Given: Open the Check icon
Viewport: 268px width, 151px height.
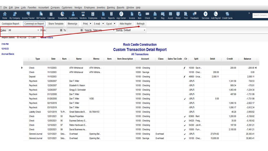Looking at the screenshot, I should [147, 15].
